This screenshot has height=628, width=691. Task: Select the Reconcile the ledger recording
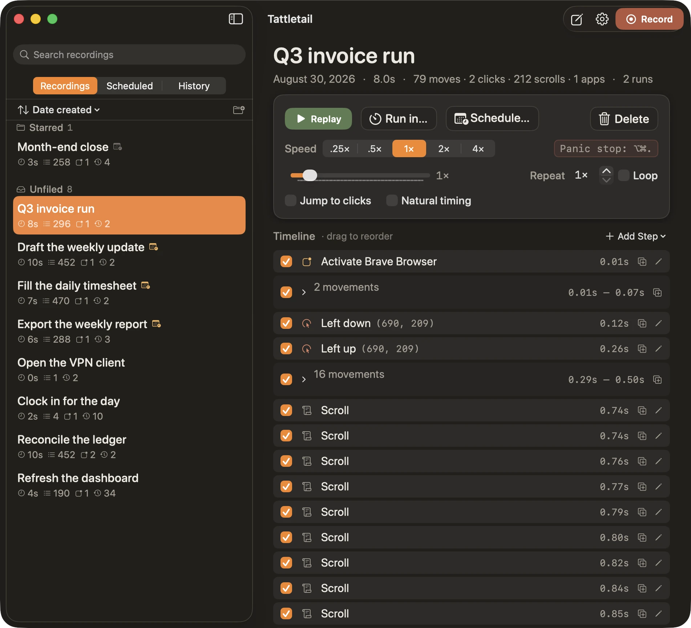129,446
